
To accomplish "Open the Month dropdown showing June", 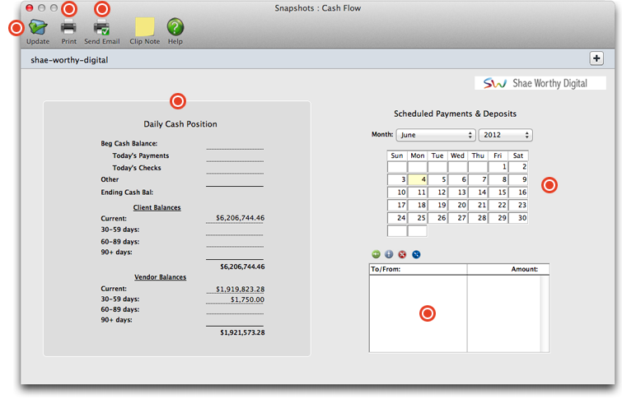I will pyautogui.click(x=435, y=135).
